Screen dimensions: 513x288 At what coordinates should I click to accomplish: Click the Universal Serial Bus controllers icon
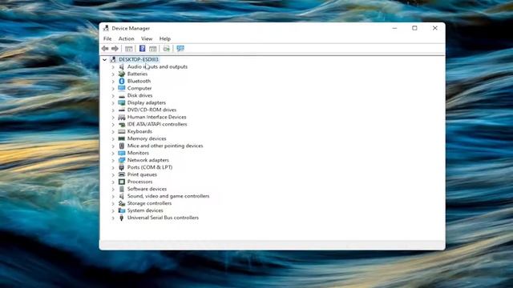click(x=121, y=218)
